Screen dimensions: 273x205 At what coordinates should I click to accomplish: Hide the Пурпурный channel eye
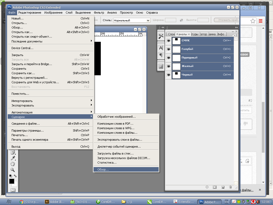click(168, 58)
